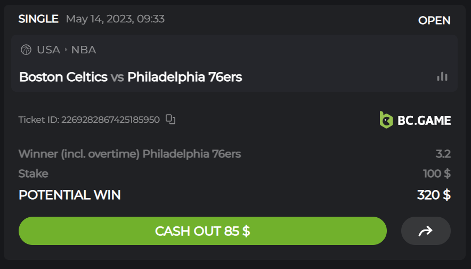This screenshot has width=471, height=269.
Task: Select the Boston Celtics team name
Action: point(63,77)
